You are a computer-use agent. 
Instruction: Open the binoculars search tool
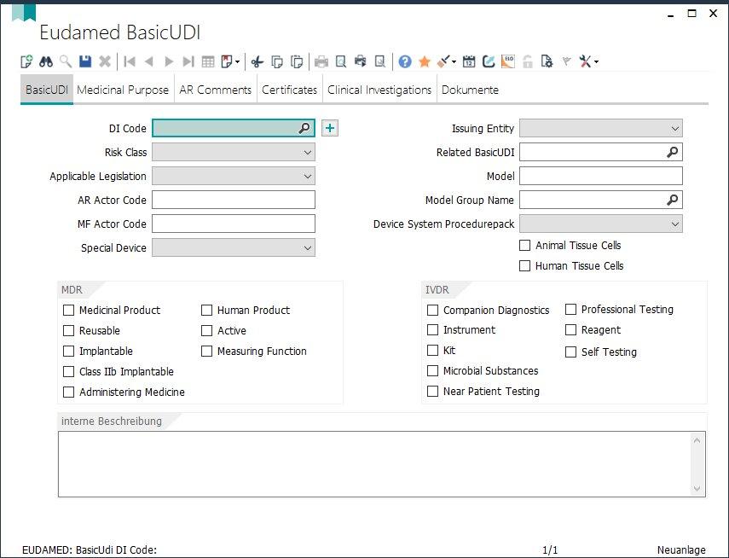pos(46,61)
